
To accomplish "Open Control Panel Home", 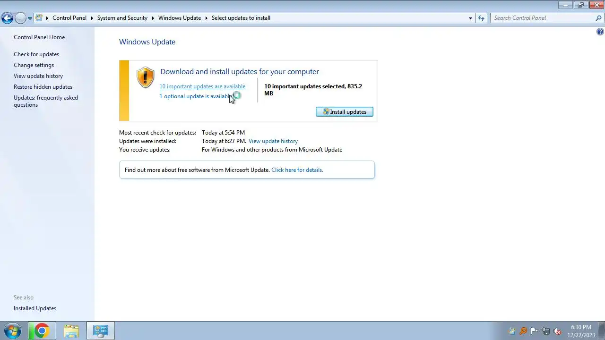I will tap(39, 37).
